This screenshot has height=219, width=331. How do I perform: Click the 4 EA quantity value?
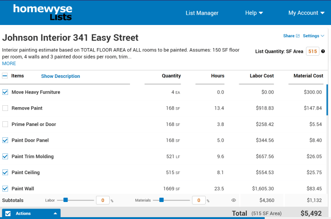tap(175, 92)
